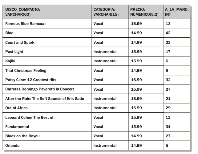Click the A_LA_MANO column header
Image resolution: width=198 pixels, height=154 pixels.
point(176,12)
